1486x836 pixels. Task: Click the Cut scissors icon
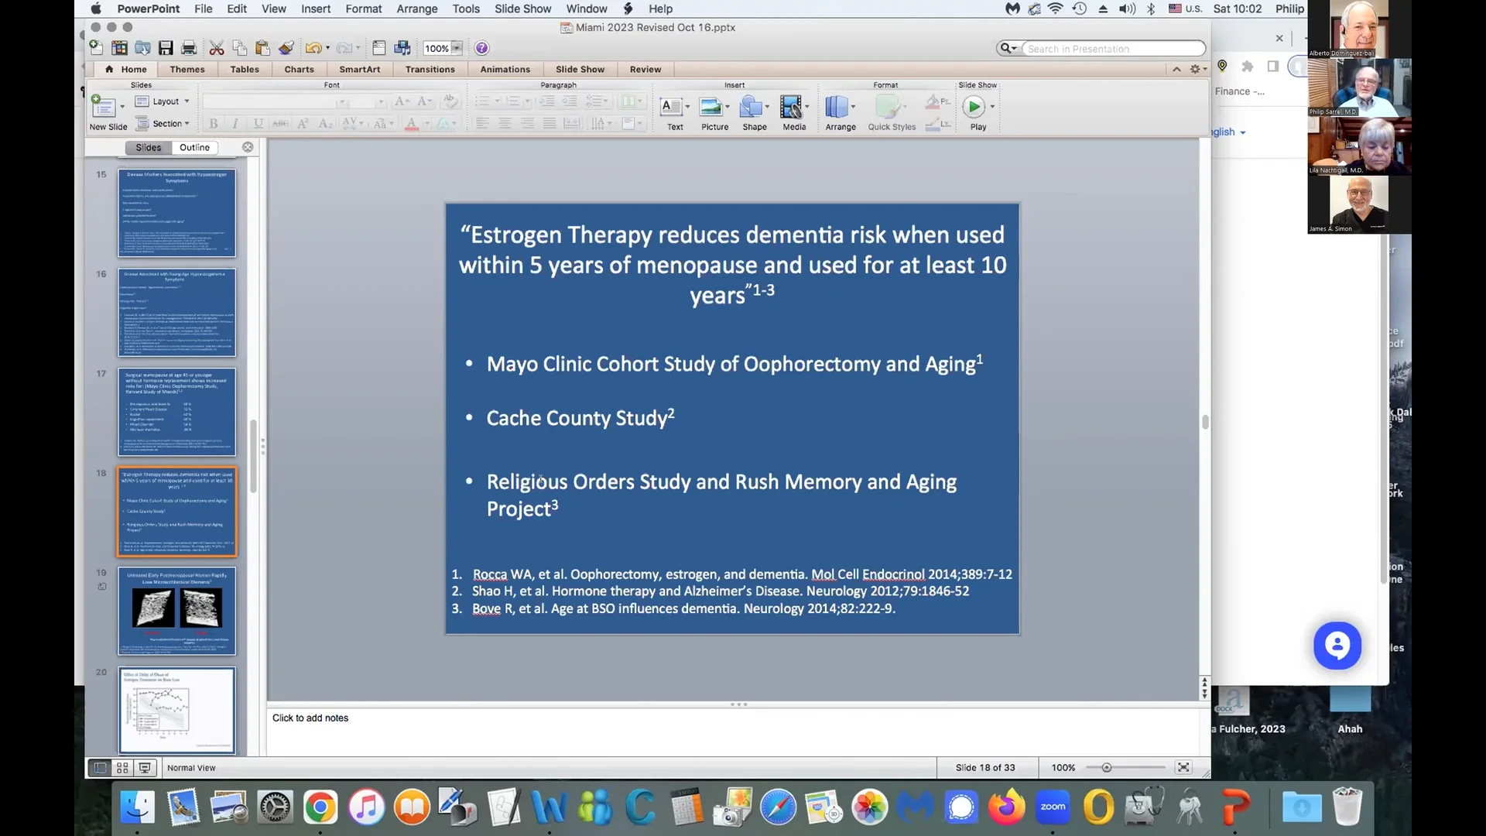(x=217, y=48)
